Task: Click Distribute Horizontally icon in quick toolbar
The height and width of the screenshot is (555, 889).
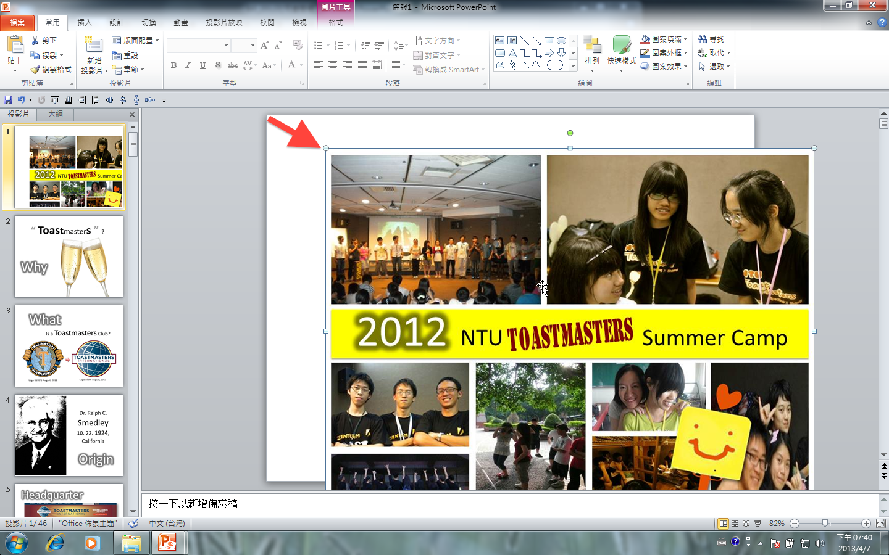Action: (x=150, y=100)
